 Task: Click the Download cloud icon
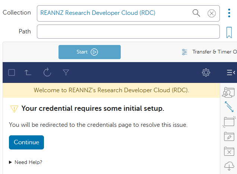[229, 166]
